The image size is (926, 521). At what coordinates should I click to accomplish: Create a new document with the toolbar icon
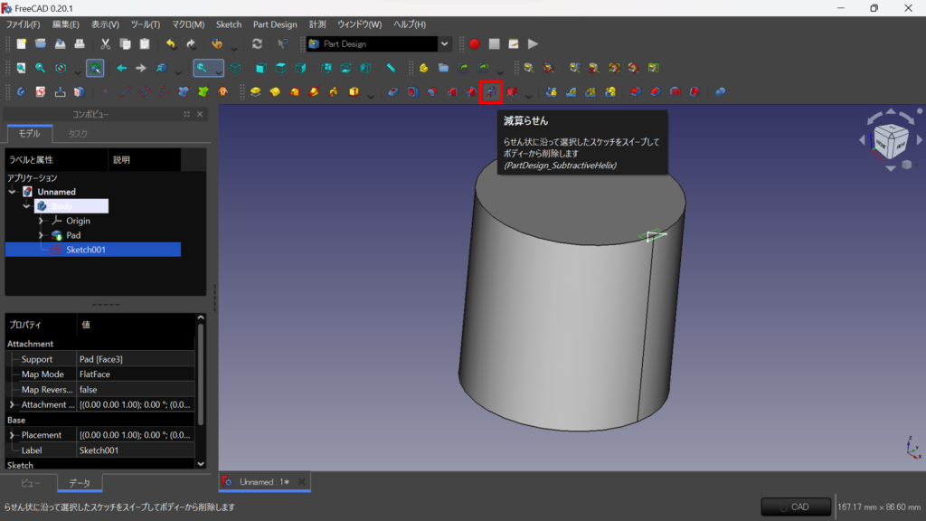(22, 44)
